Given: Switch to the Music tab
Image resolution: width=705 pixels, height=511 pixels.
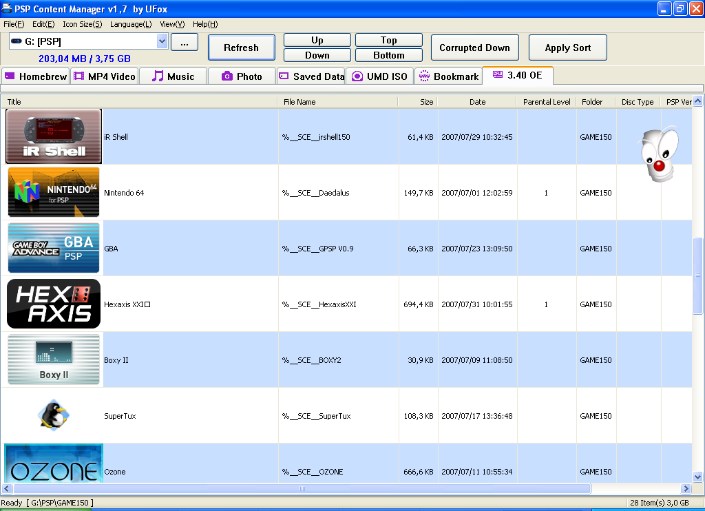Looking at the screenshot, I should click(x=173, y=76).
